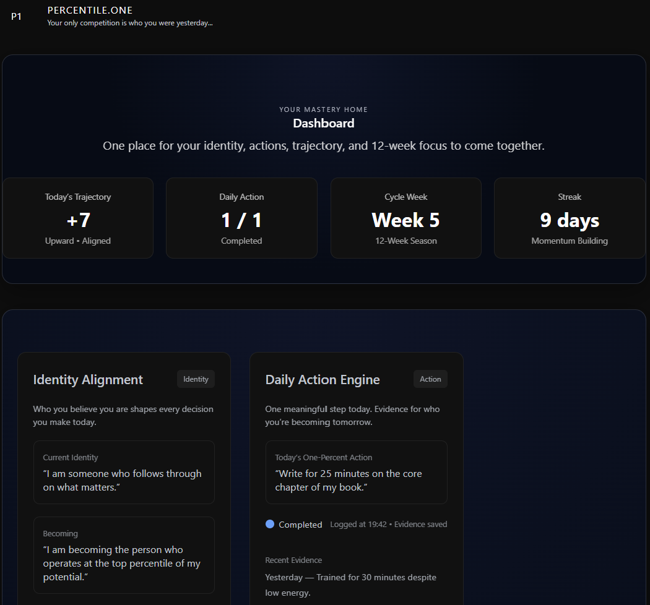
Task: Click the Identity Alignment heading
Action: pyautogui.click(x=88, y=380)
